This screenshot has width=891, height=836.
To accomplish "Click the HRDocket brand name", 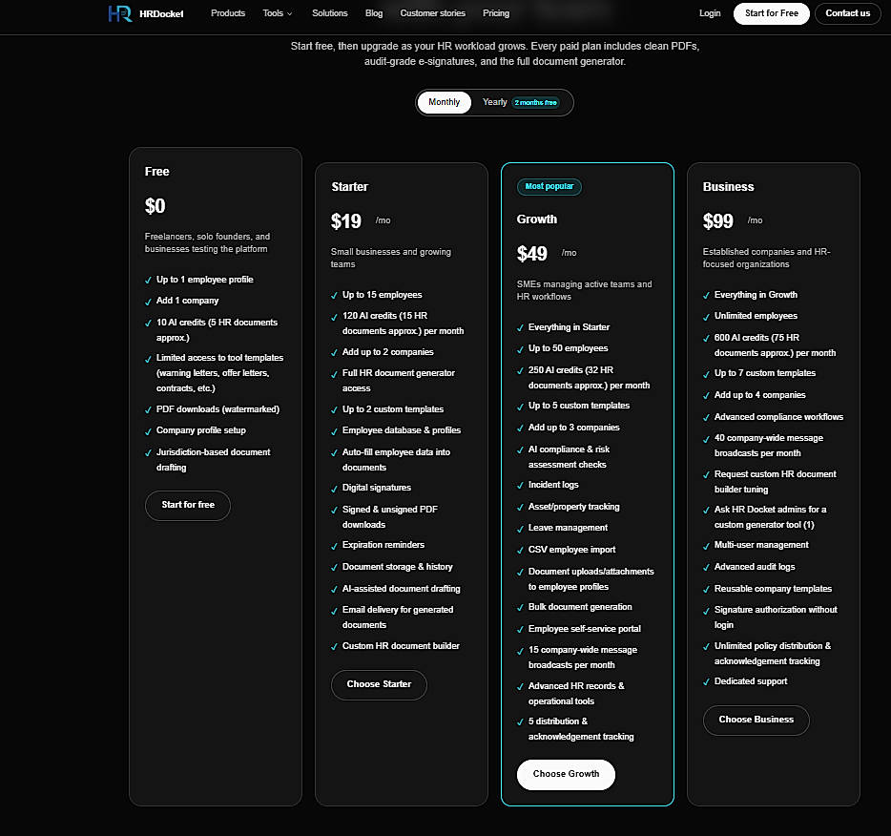I will (x=161, y=14).
